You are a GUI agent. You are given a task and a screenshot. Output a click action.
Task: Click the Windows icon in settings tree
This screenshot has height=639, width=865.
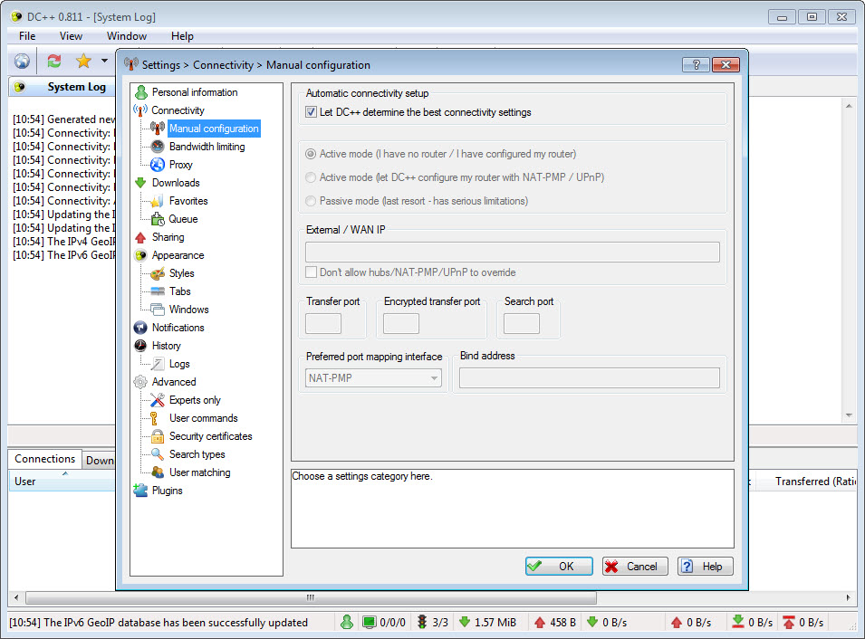[158, 310]
